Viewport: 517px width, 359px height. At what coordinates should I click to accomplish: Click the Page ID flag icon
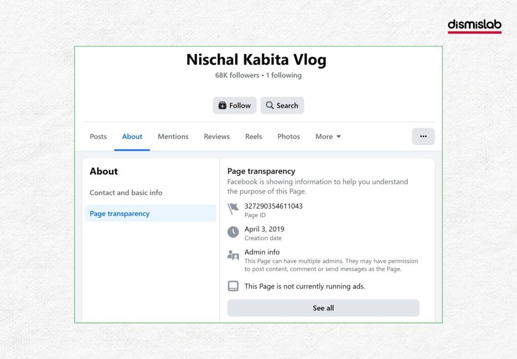click(x=233, y=209)
